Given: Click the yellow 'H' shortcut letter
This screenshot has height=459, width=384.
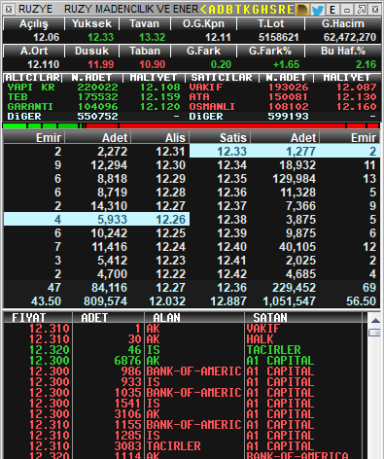Looking at the screenshot, I should [x=264, y=10].
